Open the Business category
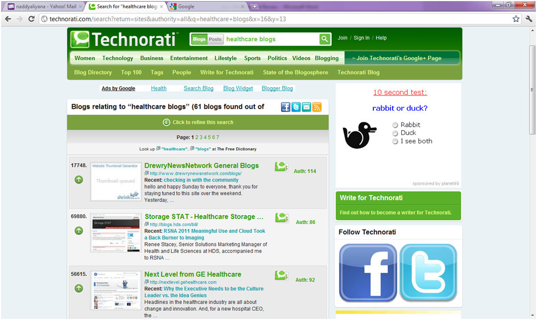 [x=152, y=58]
